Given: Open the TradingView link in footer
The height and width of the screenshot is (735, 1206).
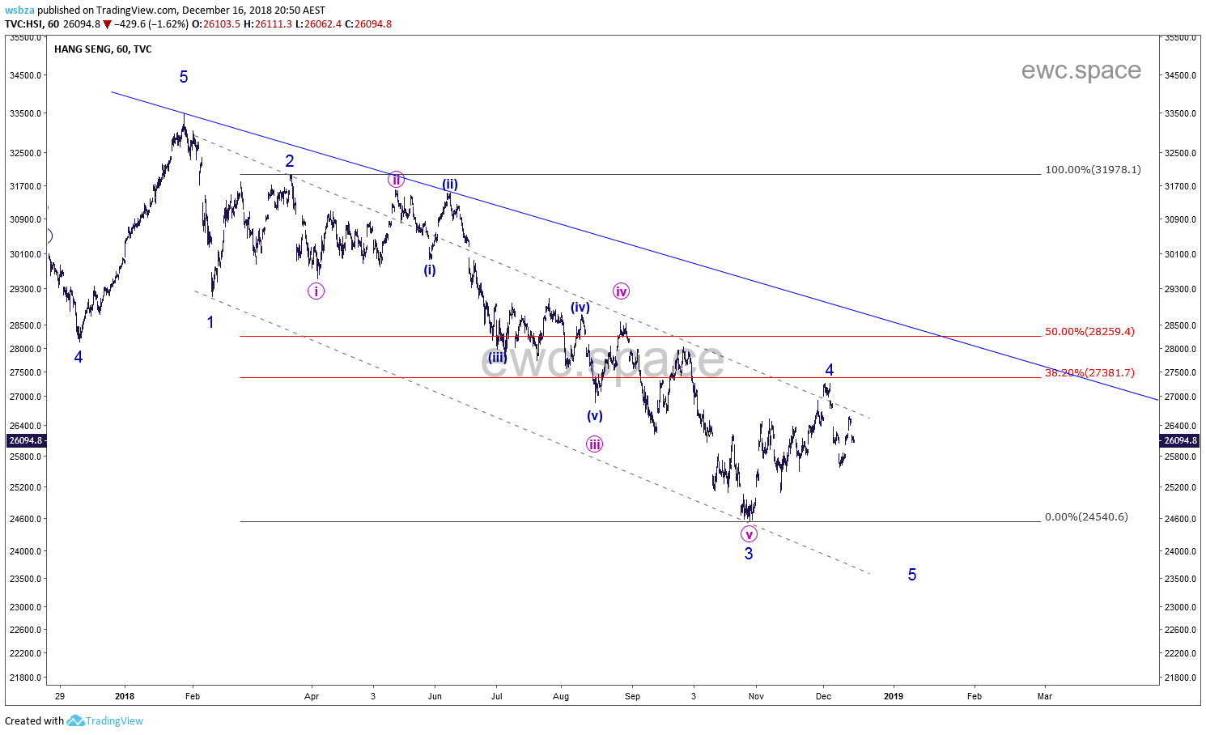Looking at the screenshot, I should click(114, 720).
